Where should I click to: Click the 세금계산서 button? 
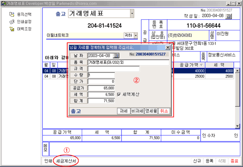66,161
